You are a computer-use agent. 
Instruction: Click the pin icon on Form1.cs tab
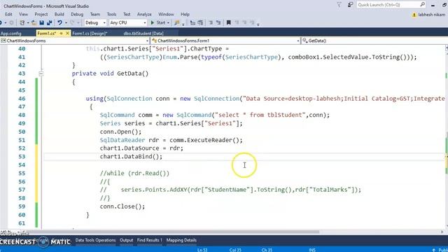pos(61,34)
